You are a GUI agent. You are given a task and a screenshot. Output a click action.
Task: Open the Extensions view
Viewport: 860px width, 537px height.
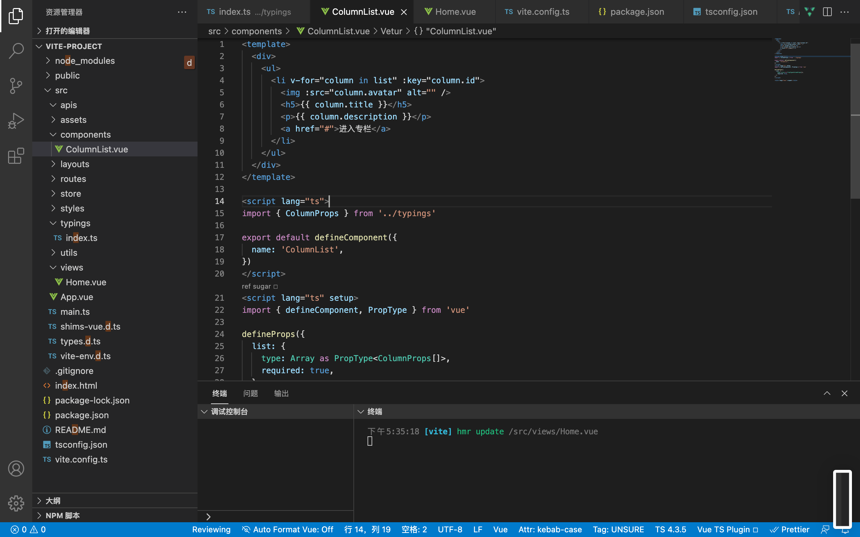point(16,155)
